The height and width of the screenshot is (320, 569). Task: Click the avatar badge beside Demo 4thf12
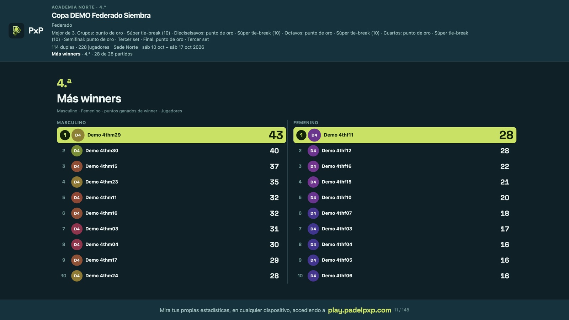(313, 151)
